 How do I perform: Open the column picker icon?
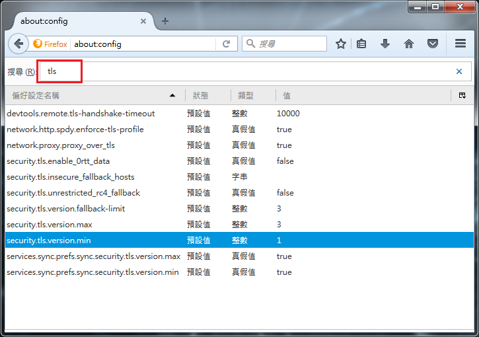[x=462, y=96]
